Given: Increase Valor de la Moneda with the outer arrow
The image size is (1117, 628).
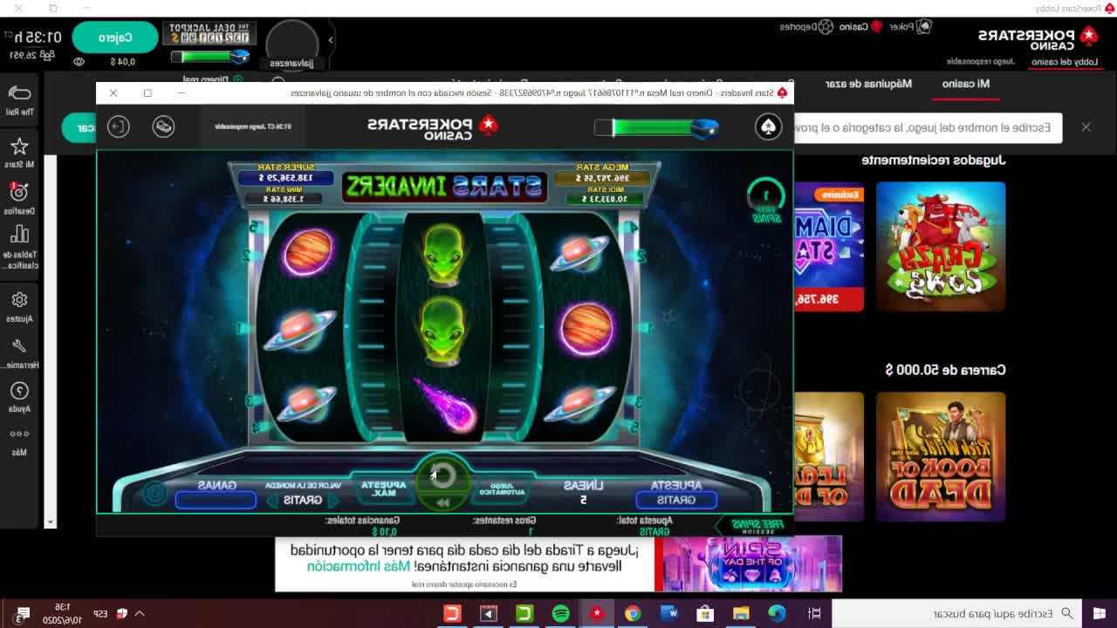Looking at the screenshot, I should pyautogui.click(x=272, y=501).
